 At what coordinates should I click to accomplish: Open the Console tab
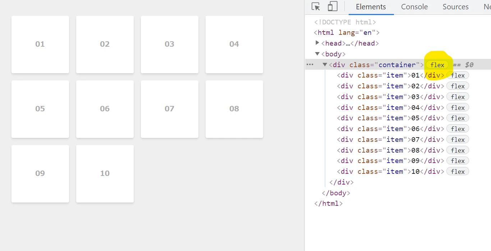click(414, 7)
